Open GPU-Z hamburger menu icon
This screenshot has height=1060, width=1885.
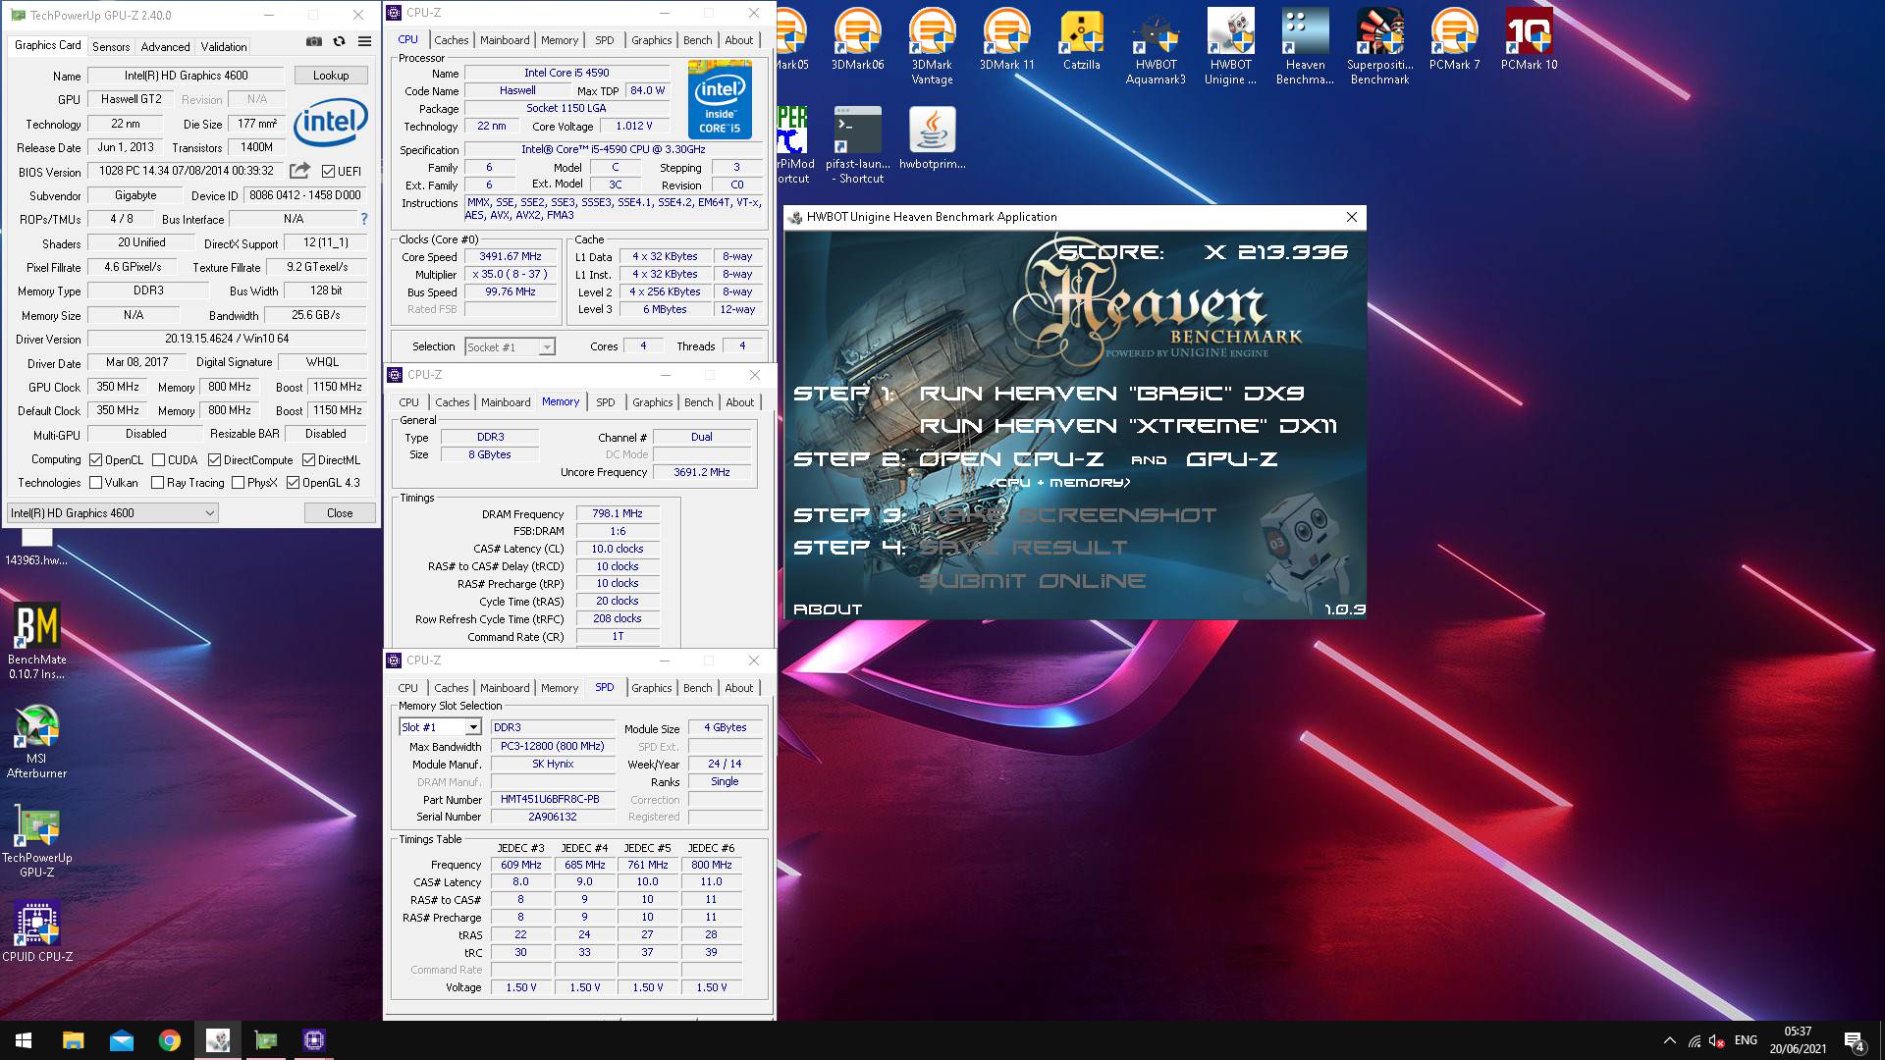(364, 42)
